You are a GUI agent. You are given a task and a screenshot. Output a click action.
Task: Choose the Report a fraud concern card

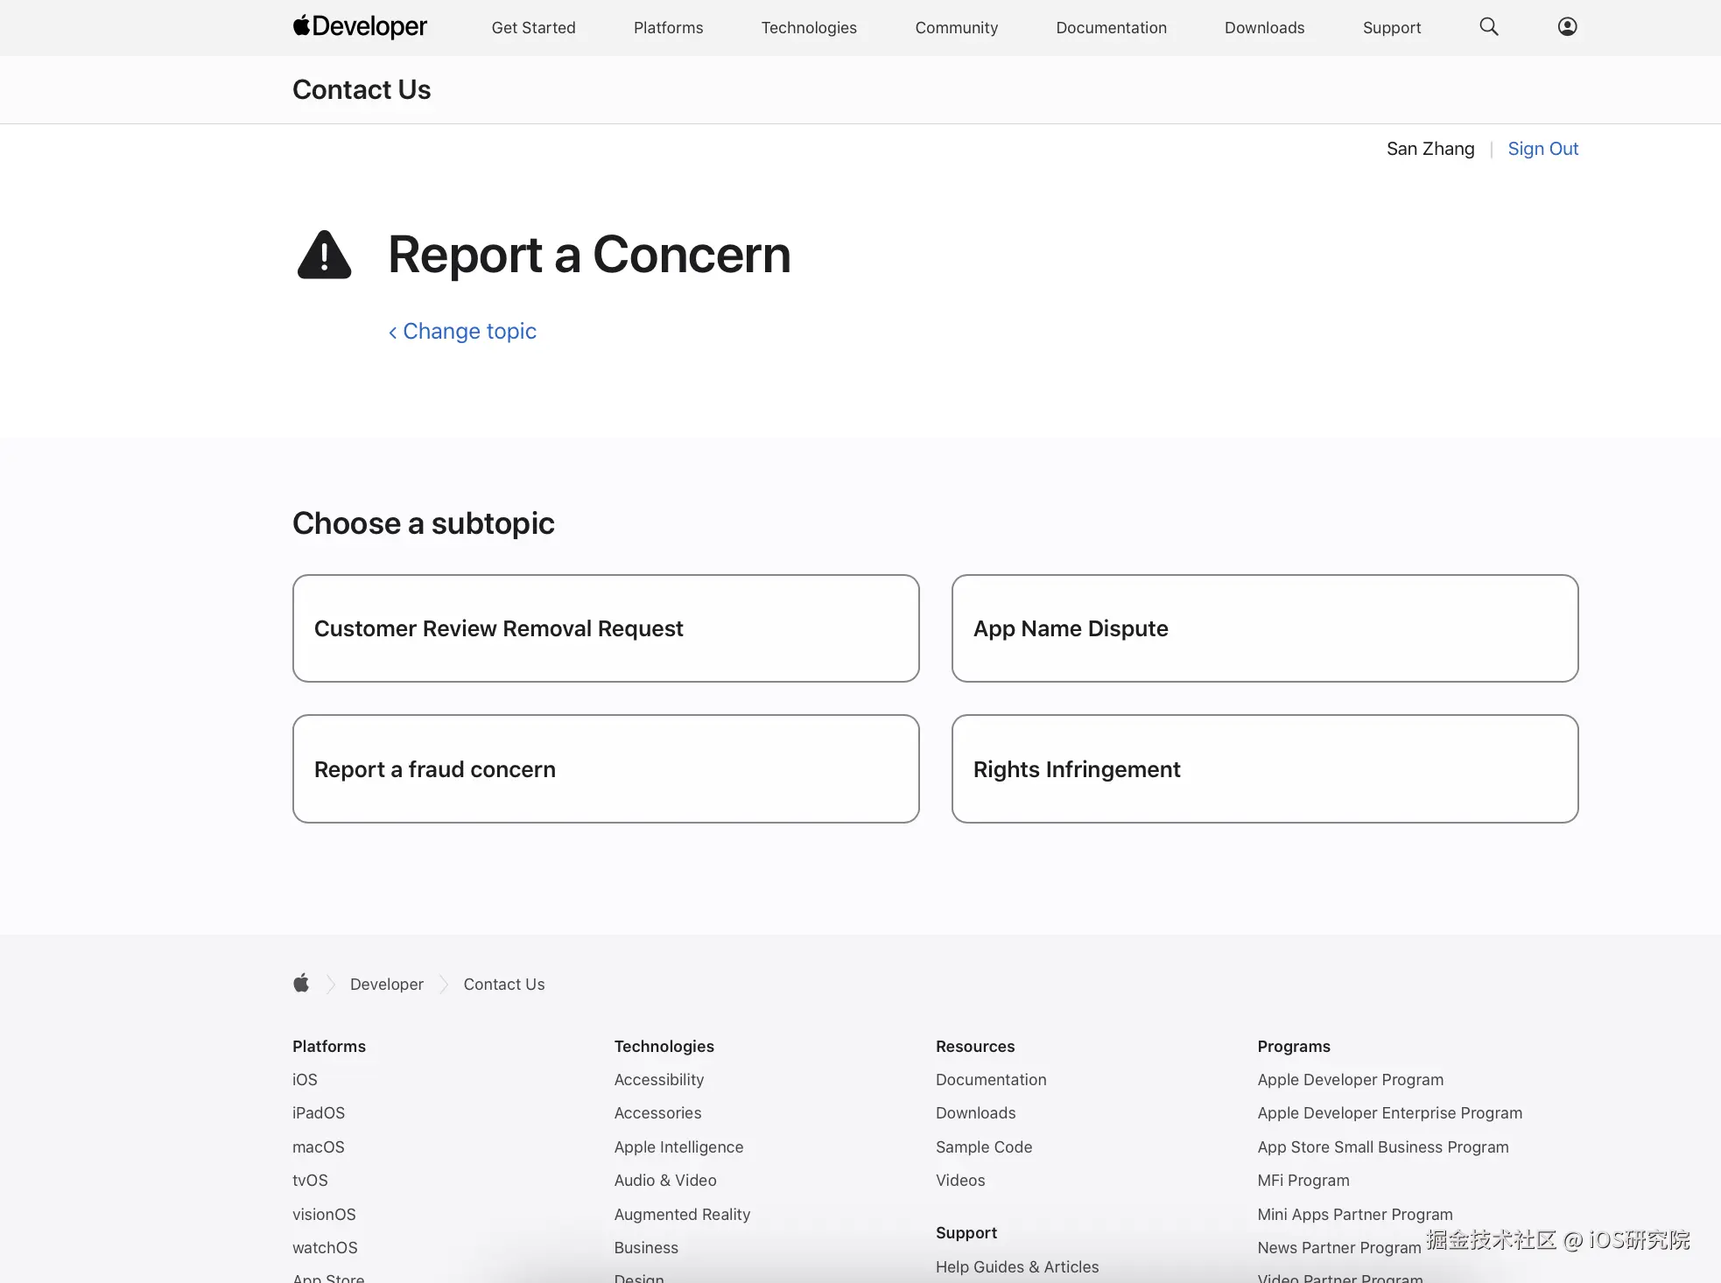click(x=606, y=769)
